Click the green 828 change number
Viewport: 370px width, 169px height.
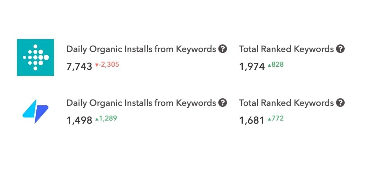click(x=277, y=65)
